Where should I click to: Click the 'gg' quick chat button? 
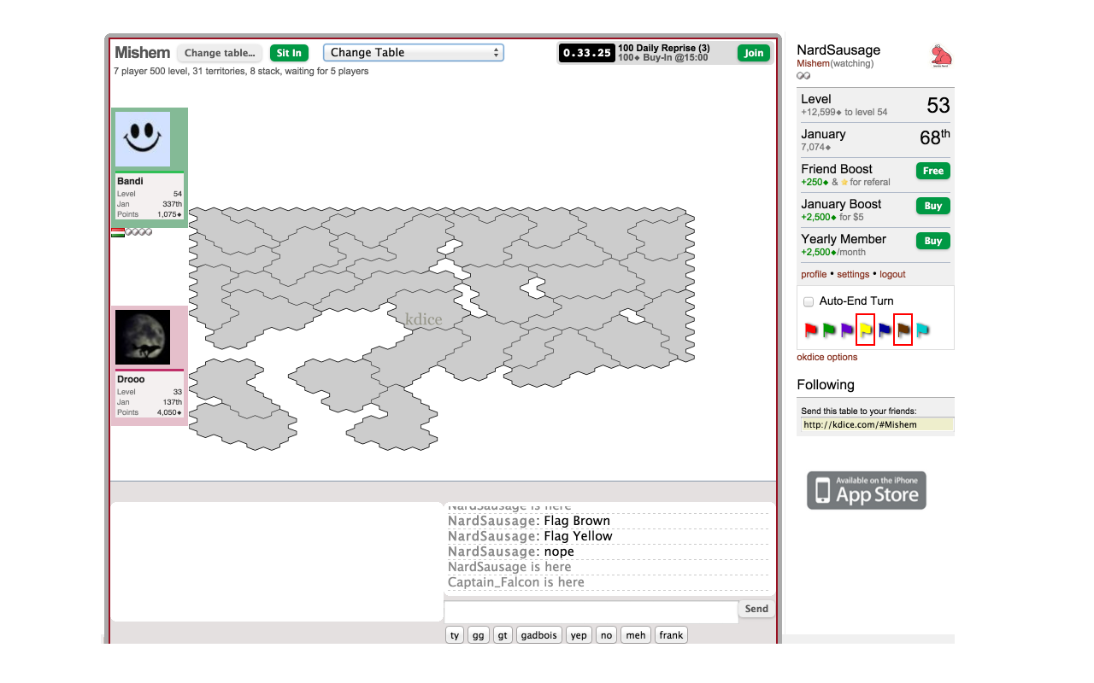(479, 635)
